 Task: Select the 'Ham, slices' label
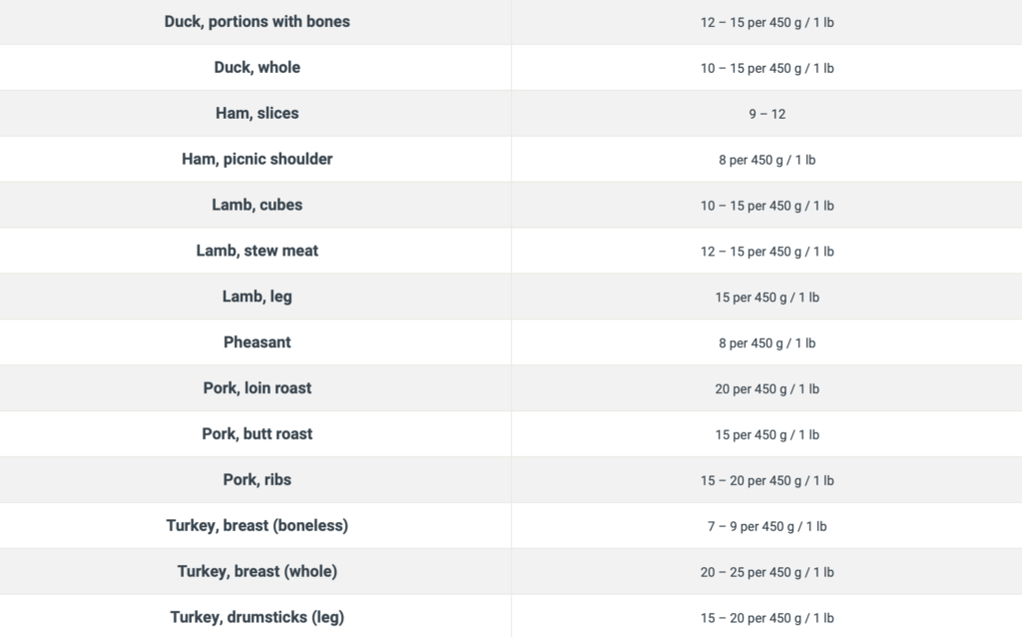256,113
